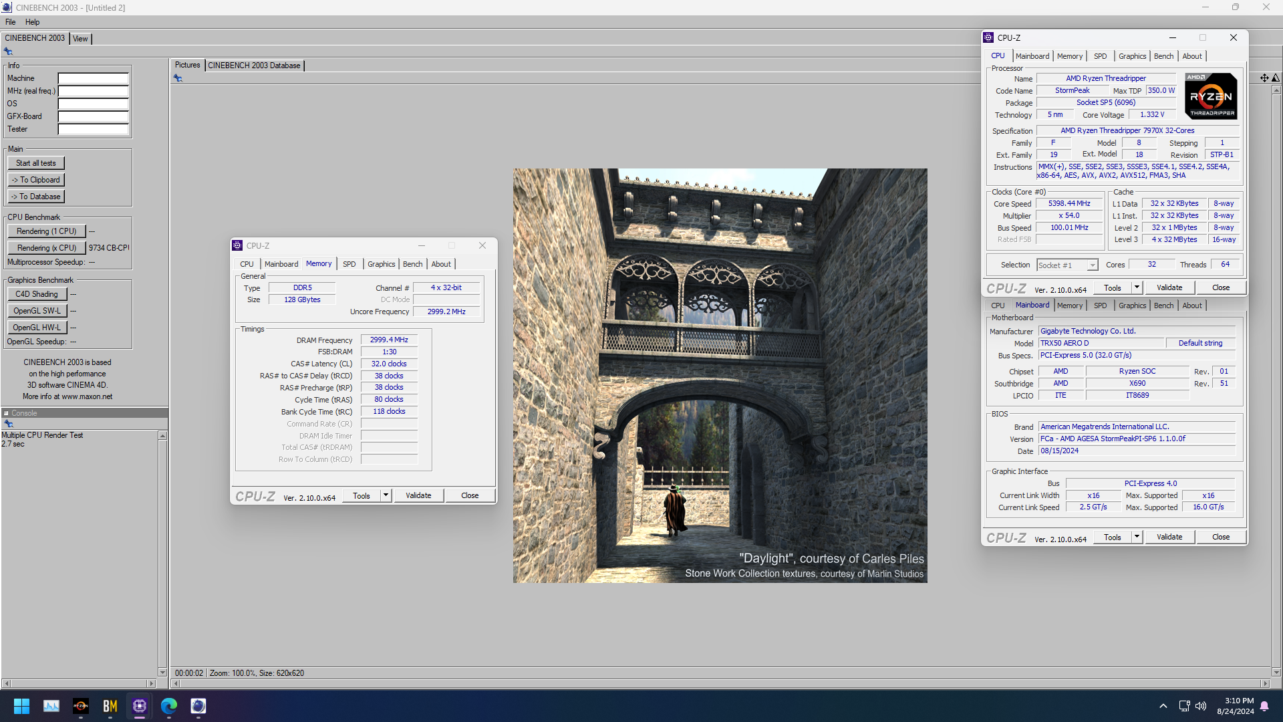Click the Console panel header
This screenshot has width=1283, height=722.
pos(84,413)
